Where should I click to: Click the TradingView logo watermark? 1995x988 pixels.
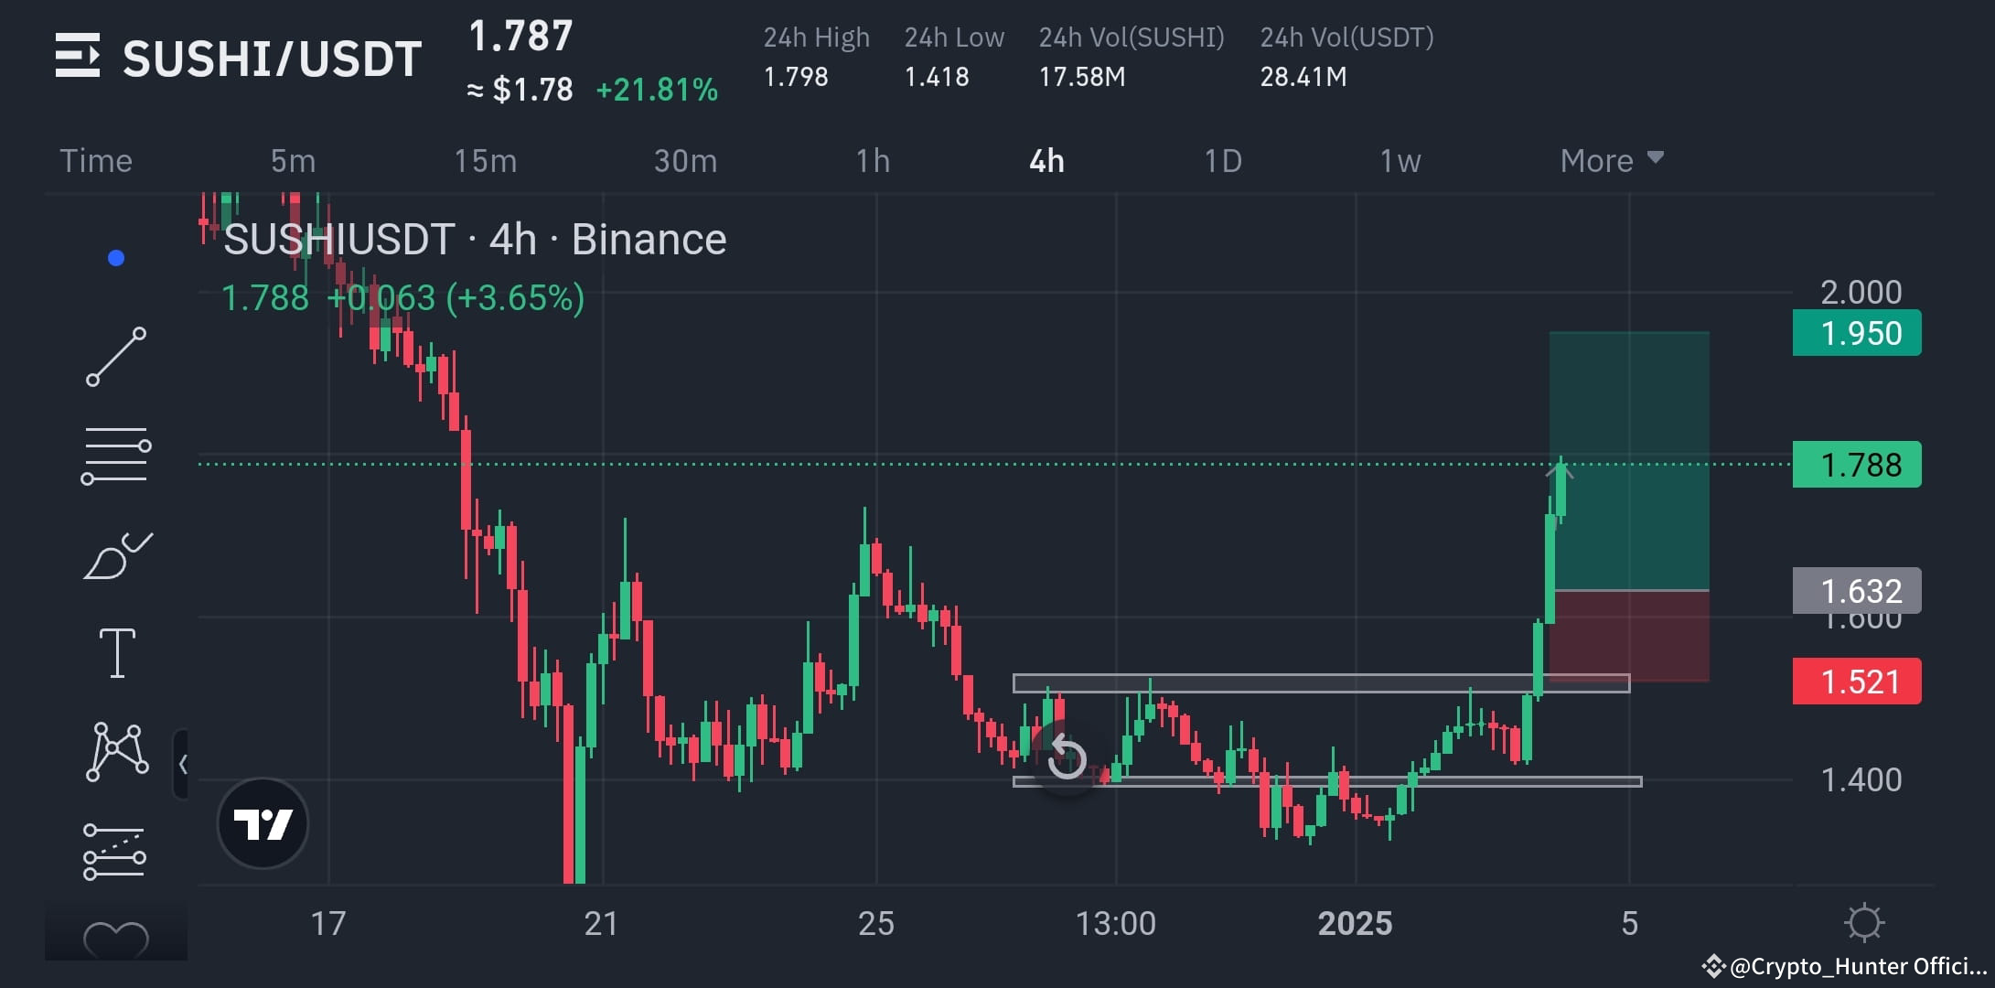[263, 822]
